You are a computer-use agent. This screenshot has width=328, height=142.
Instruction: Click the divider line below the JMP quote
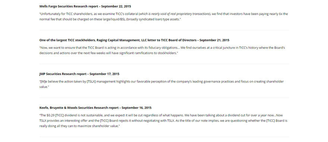tap(164, 98)
